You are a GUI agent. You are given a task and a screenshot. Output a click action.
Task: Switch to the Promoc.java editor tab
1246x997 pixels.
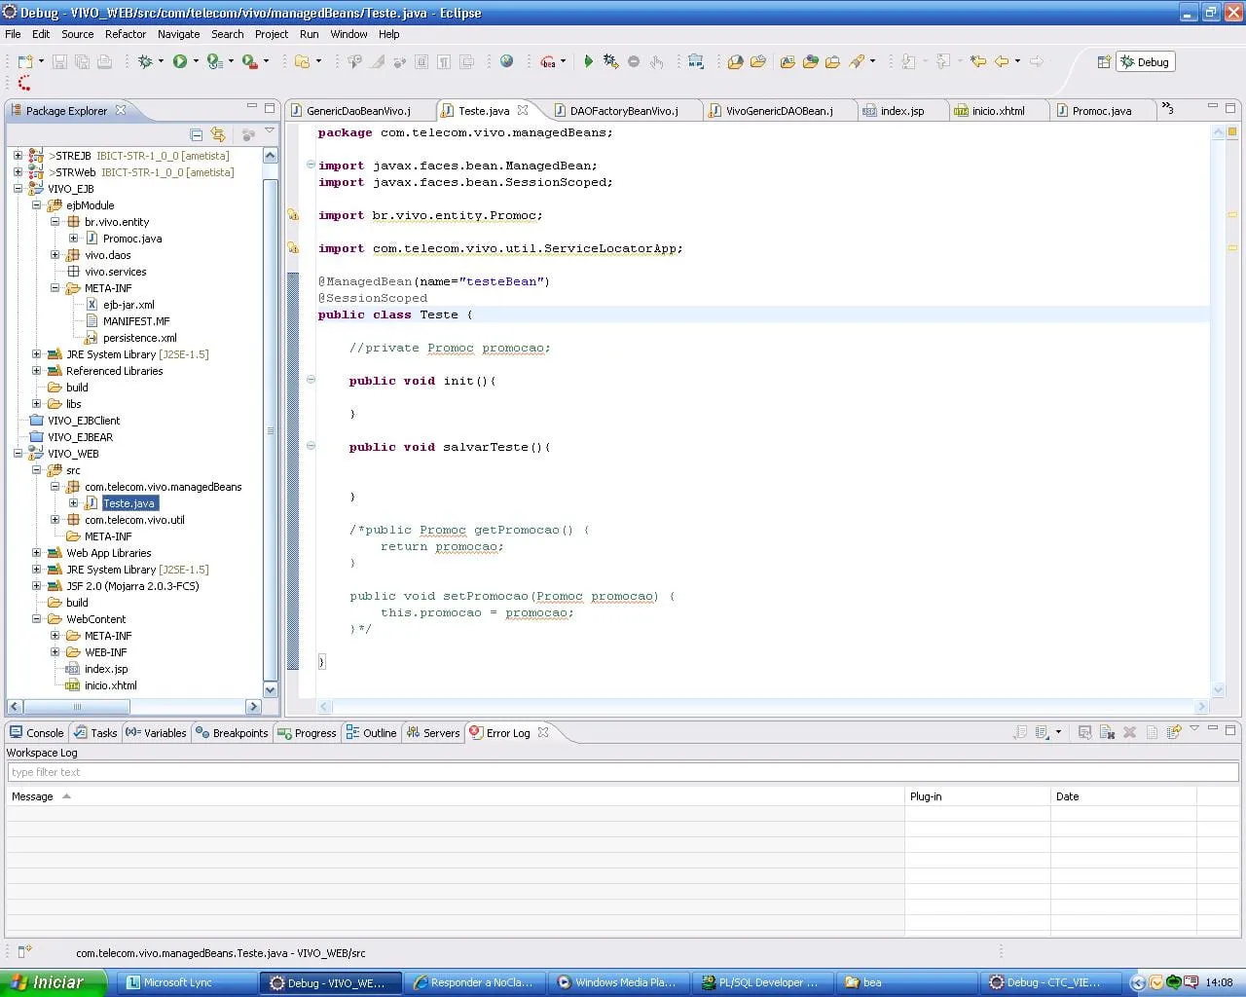1101,111
